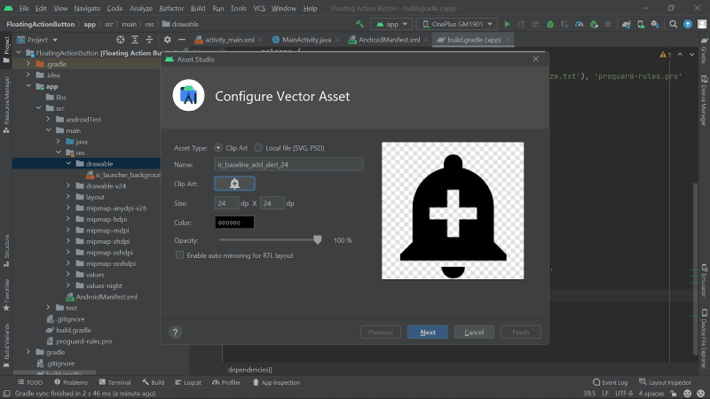The width and height of the screenshot is (710, 399).
Task: Open the Logcat tool window
Action: click(188, 382)
